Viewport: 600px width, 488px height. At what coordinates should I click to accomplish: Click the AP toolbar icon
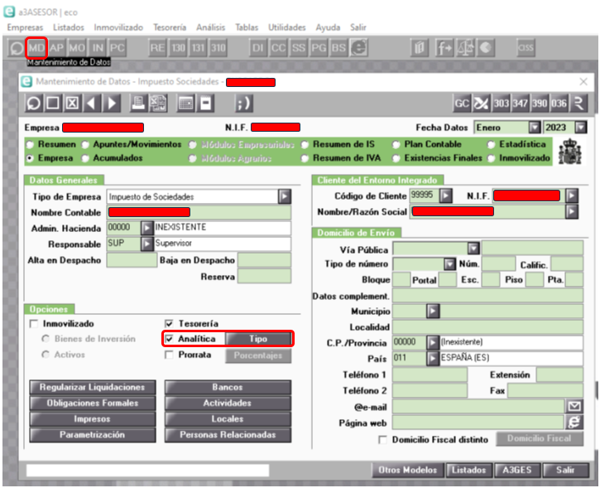(x=56, y=48)
